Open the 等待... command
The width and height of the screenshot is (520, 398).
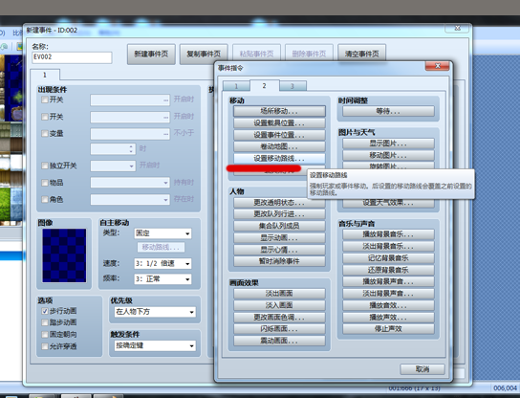tap(388, 111)
